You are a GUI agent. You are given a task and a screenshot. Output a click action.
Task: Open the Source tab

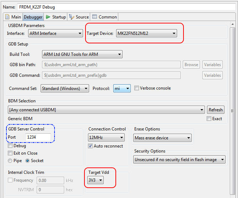82,17
